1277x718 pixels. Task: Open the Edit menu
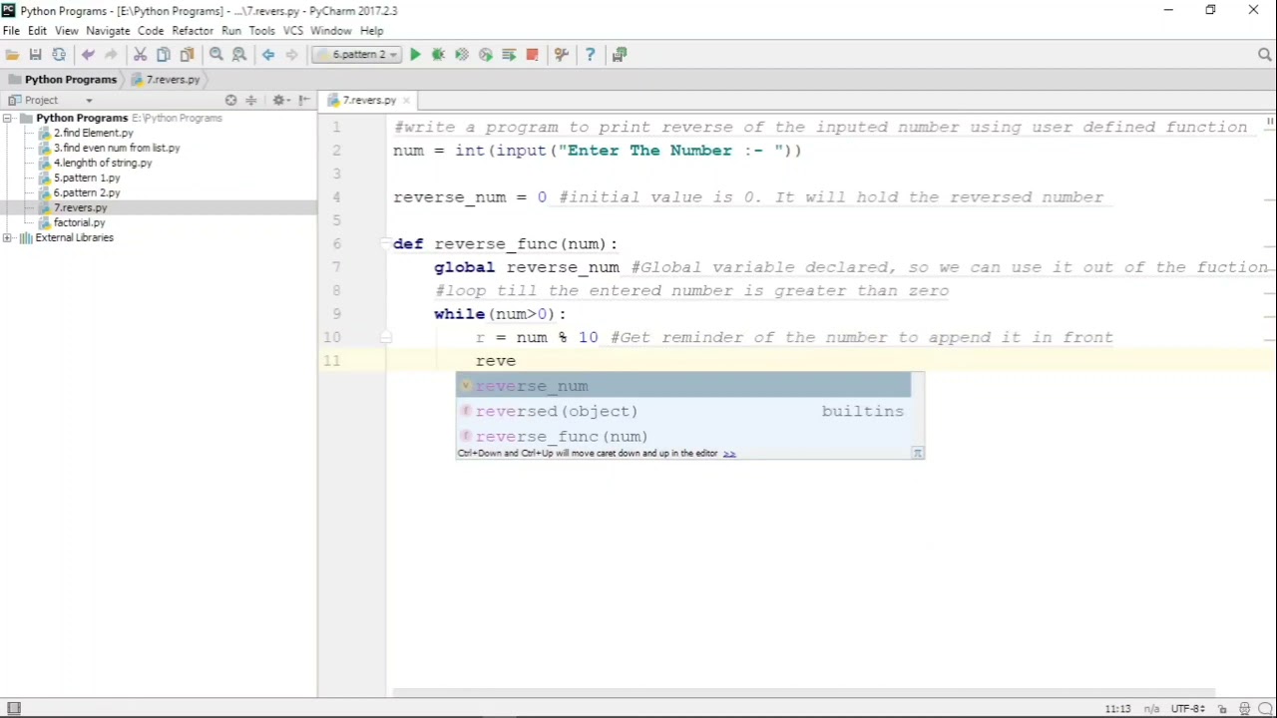pyautogui.click(x=37, y=31)
